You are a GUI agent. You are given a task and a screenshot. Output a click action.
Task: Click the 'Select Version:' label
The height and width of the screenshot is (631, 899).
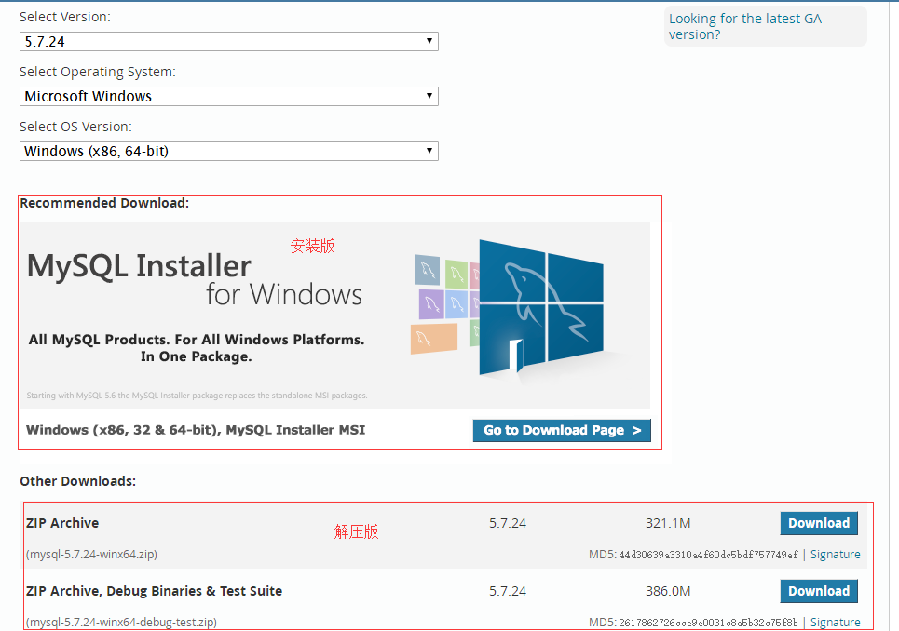coord(65,17)
